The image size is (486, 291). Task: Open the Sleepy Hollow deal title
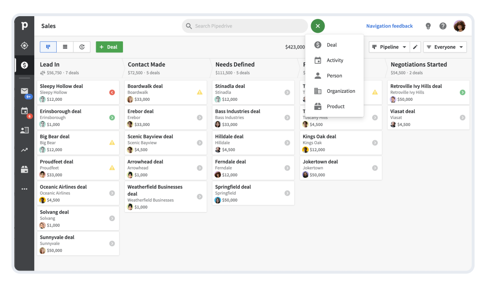tap(61, 86)
